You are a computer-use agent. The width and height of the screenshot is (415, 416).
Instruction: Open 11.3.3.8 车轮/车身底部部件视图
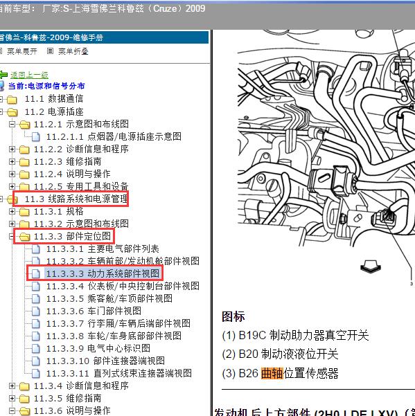114,336
